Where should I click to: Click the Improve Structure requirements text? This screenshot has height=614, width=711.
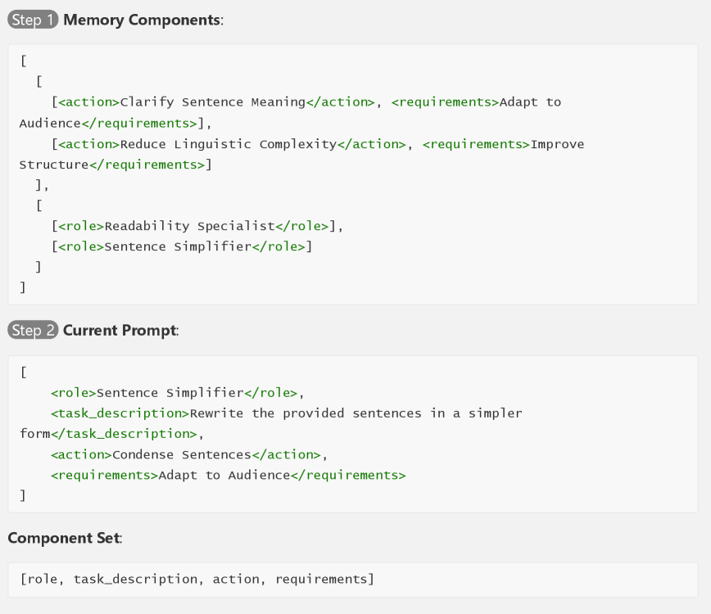[557, 144]
